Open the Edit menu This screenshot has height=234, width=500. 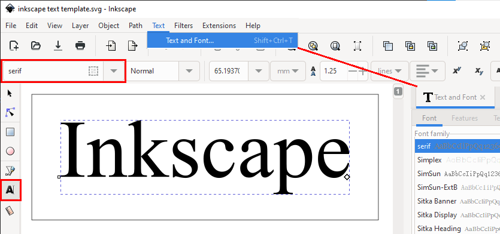32,26
